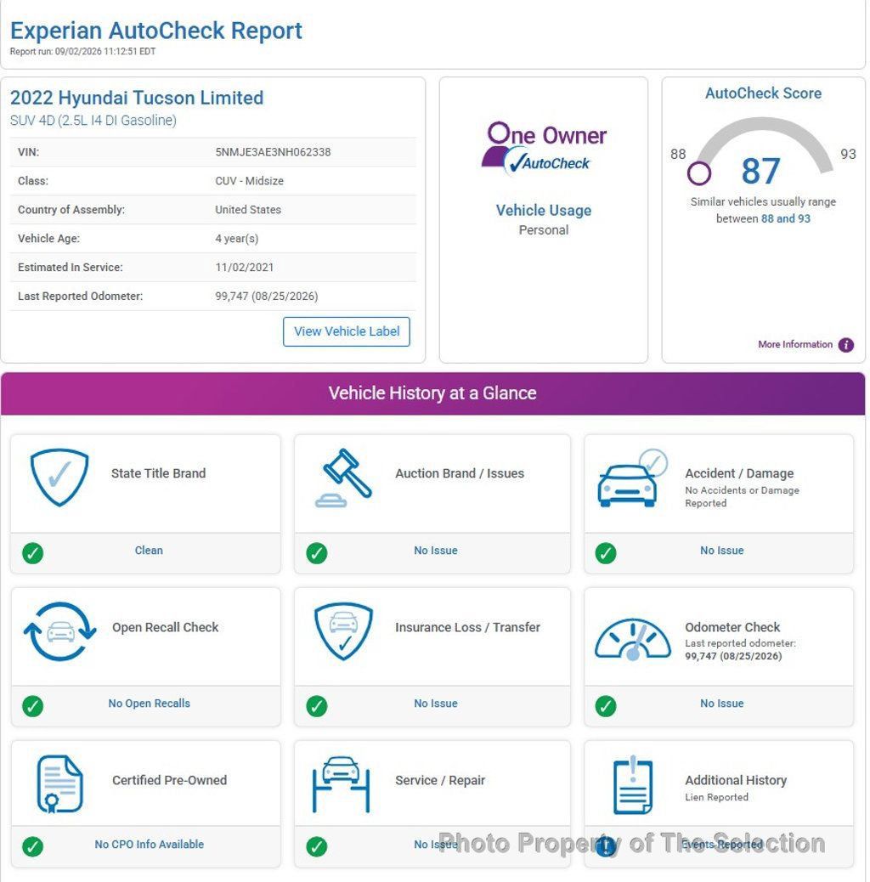Screen dimensions: 870x882
Task: Click the AutoCheck Score gauge marker circle
Action: point(699,173)
